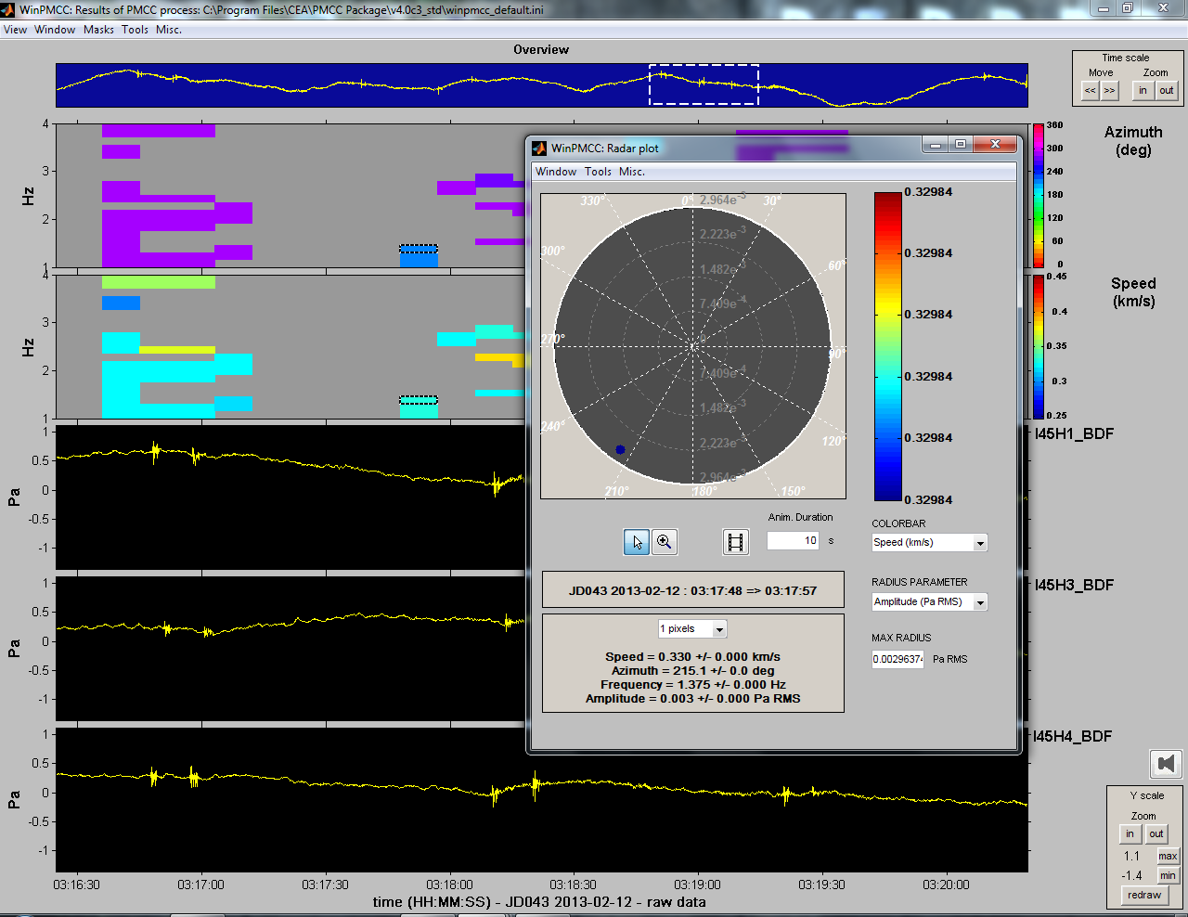Image resolution: width=1188 pixels, height=917 pixels.
Task: Click the Radar plot speed colorbar
Action: [888, 346]
